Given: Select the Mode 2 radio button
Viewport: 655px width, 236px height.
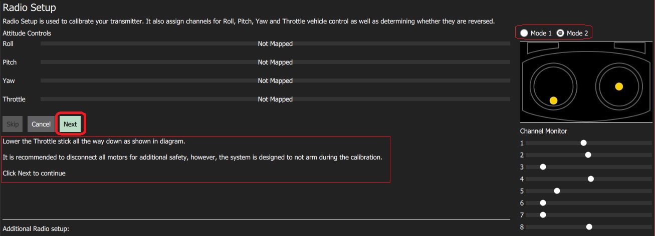Looking at the screenshot, I should (x=560, y=33).
